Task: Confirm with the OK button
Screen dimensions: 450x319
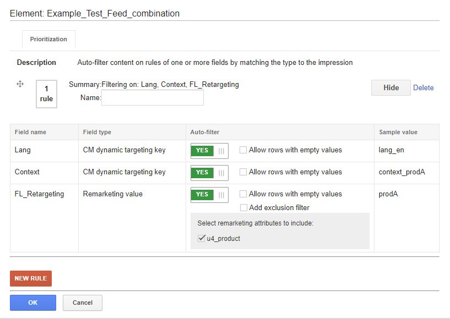Action: 33,302
